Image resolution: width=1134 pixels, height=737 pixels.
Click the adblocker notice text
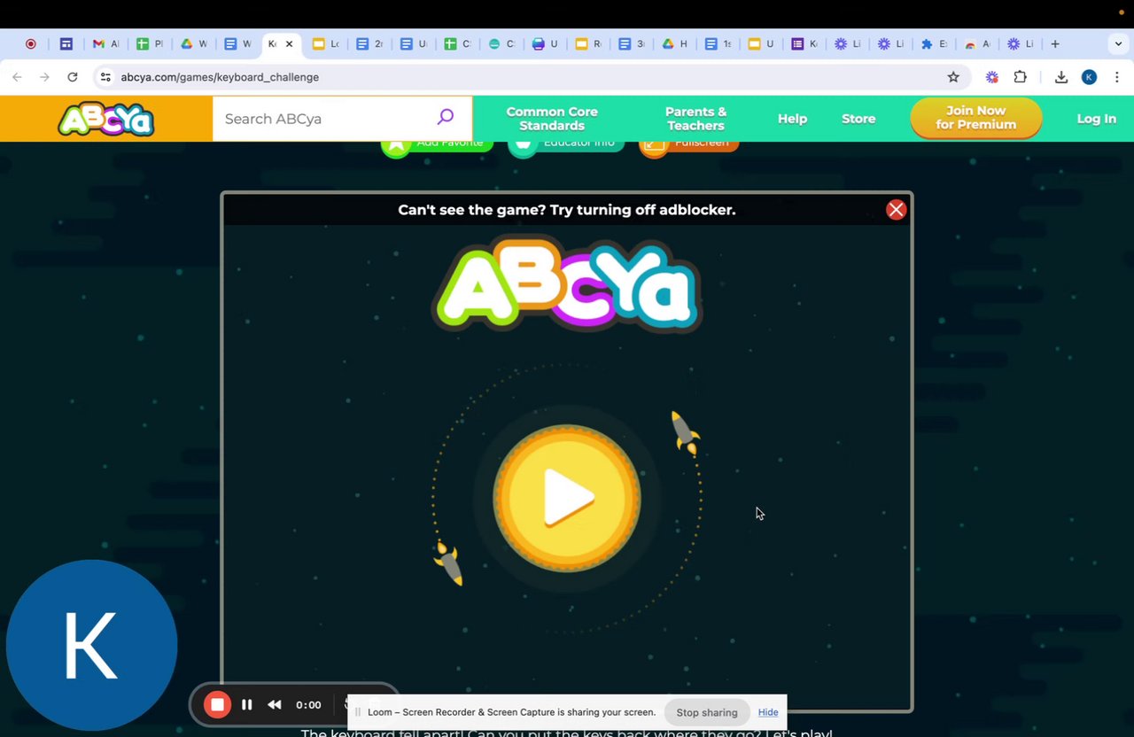[x=567, y=210]
